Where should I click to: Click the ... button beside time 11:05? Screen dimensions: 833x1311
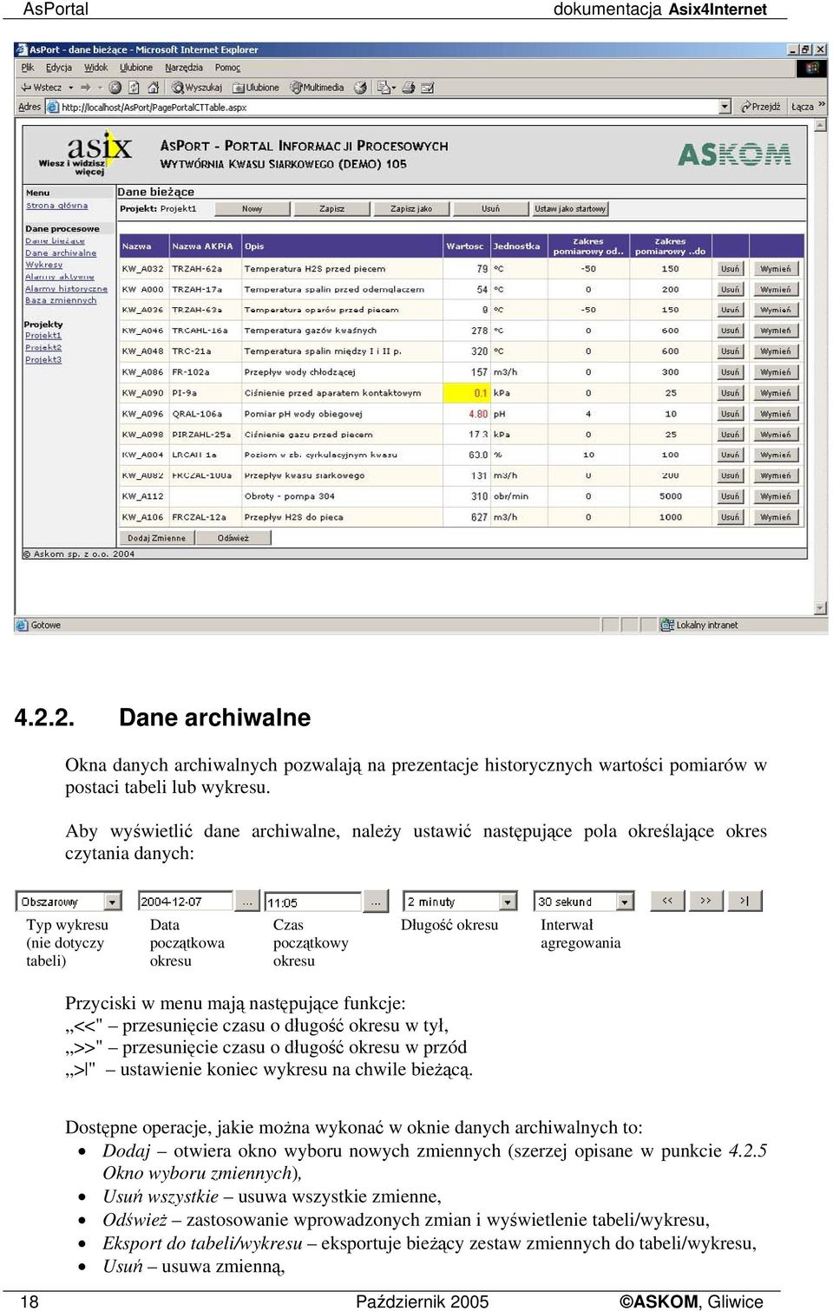tap(376, 901)
